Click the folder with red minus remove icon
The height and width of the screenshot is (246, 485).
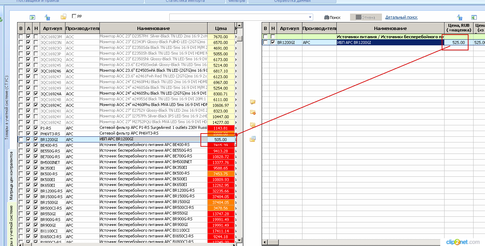(253, 112)
